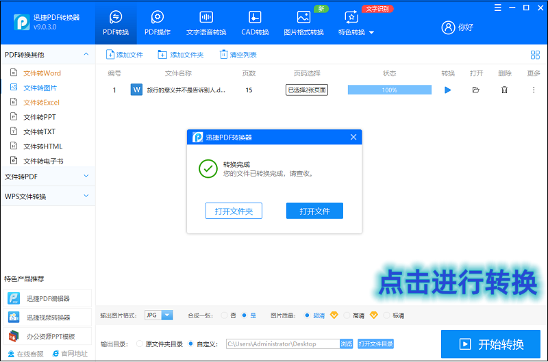
Task: Click the 打开文件夹 dialog button
Action: pos(234,211)
